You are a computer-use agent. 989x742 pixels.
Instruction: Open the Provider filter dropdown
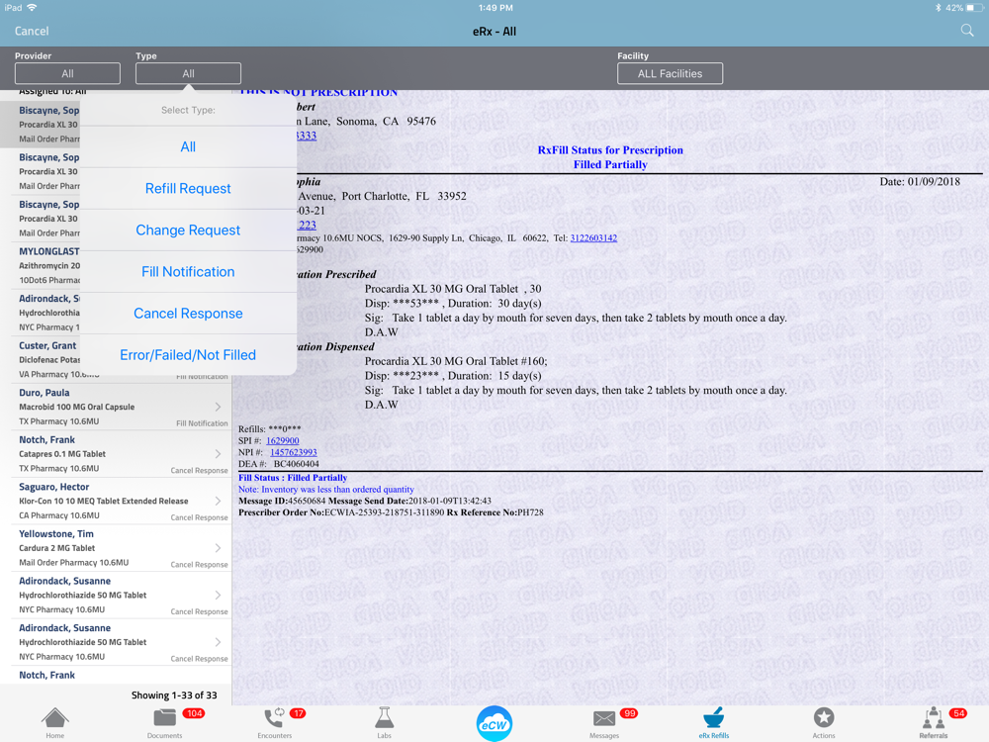click(x=67, y=73)
